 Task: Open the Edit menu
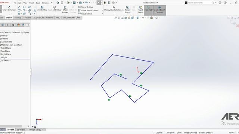[20, 3]
